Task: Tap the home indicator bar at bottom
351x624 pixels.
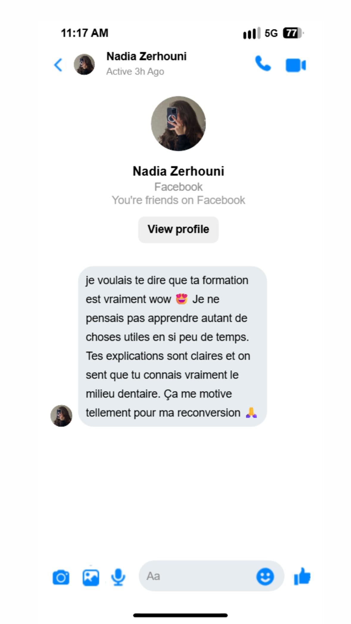Action: coord(180,615)
